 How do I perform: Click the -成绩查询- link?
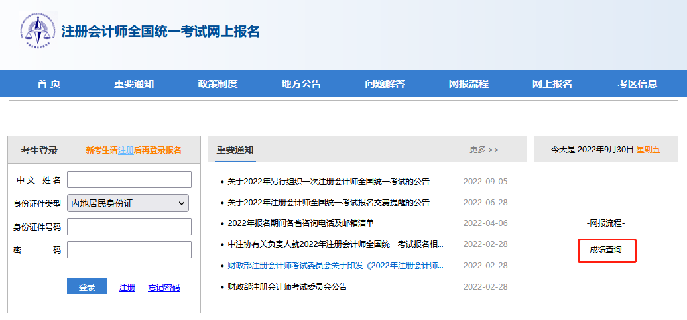(x=606, y=250)
